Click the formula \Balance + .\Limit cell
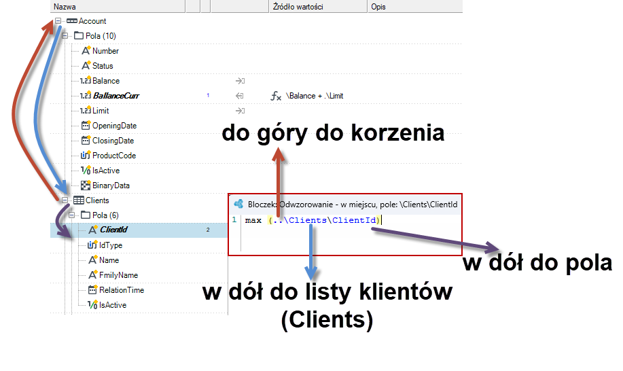623x371 pixels. pos(315,96)
